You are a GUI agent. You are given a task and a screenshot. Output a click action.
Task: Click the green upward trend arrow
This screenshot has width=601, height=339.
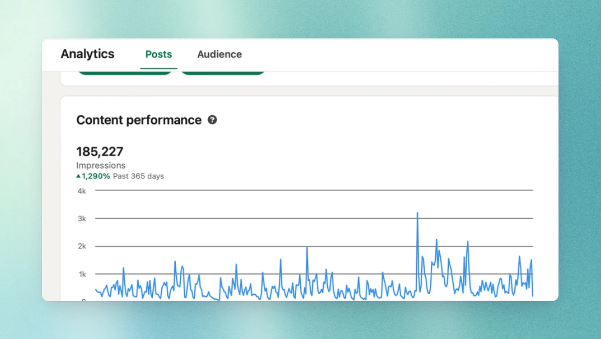79,176
